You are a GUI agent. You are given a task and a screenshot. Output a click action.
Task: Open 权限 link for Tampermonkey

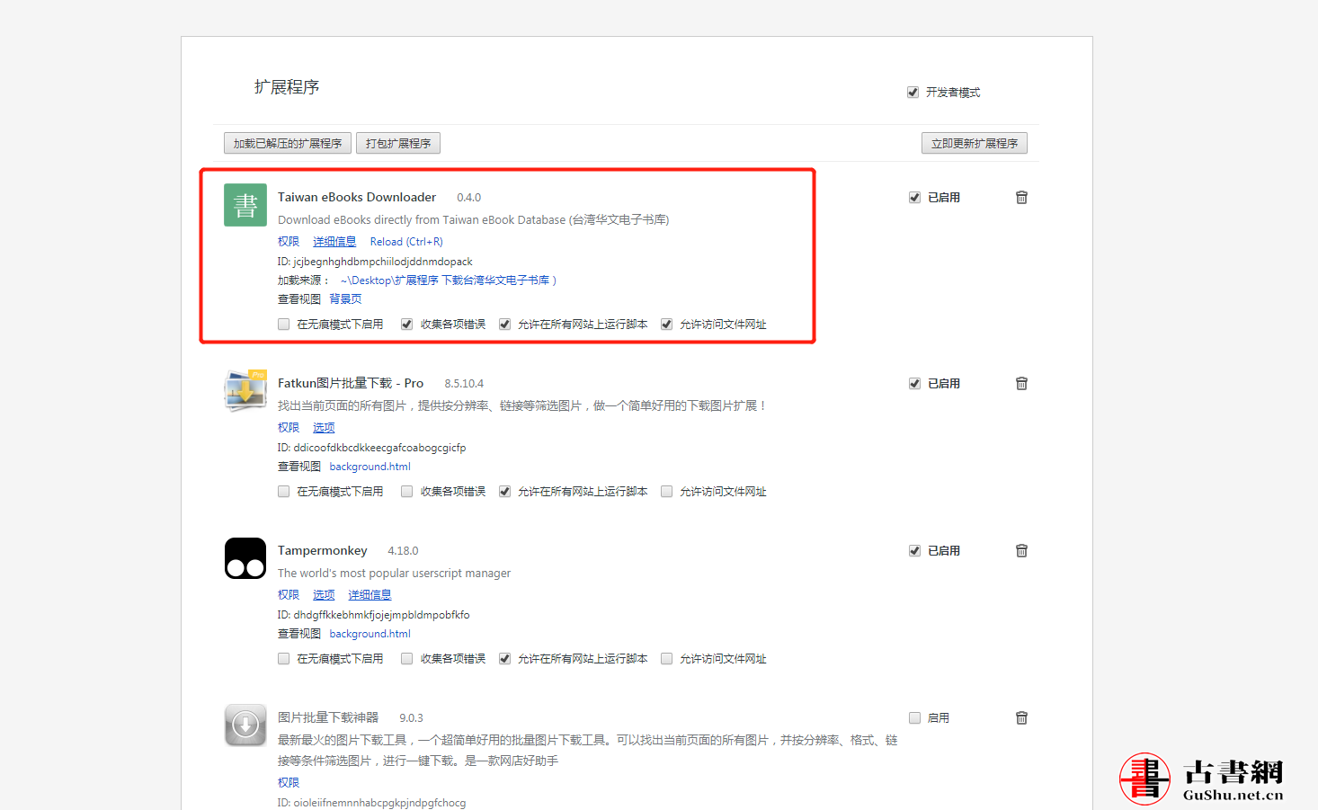[289, 595]
